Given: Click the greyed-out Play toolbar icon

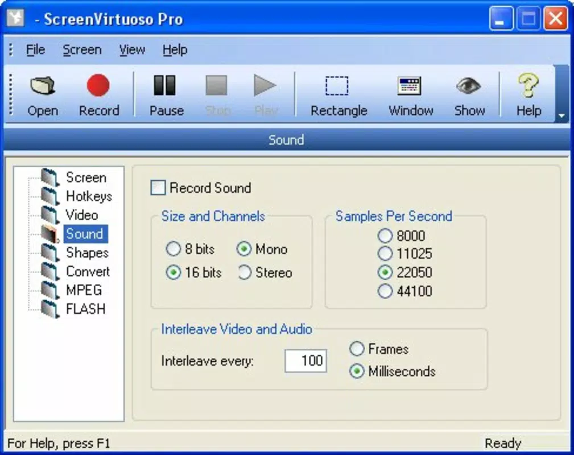Looking at the screenshot, I should [x=265, y=85].
